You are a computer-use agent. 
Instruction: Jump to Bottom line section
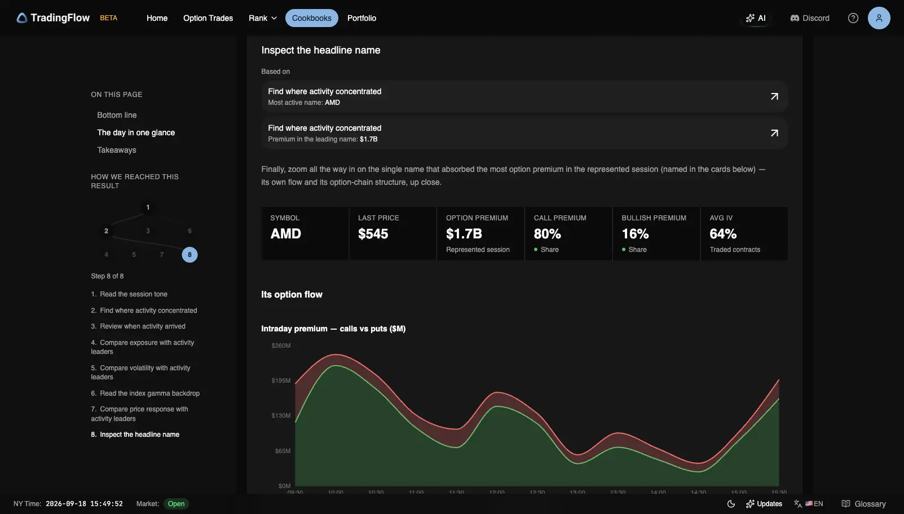(x=117, y=115)
